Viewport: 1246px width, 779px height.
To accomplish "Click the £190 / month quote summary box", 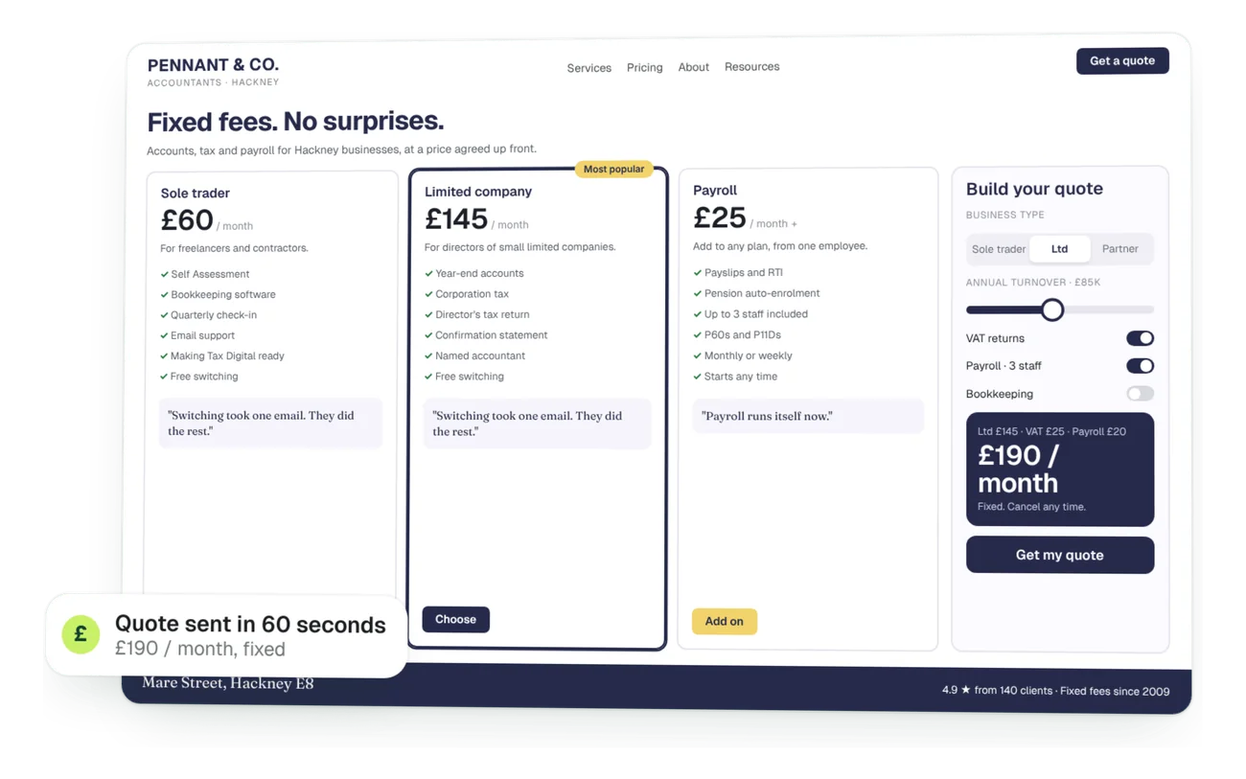I will (x=1059, y=470).
